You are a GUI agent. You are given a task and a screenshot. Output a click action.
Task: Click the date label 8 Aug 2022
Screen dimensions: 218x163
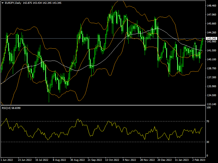pos(59,160)
